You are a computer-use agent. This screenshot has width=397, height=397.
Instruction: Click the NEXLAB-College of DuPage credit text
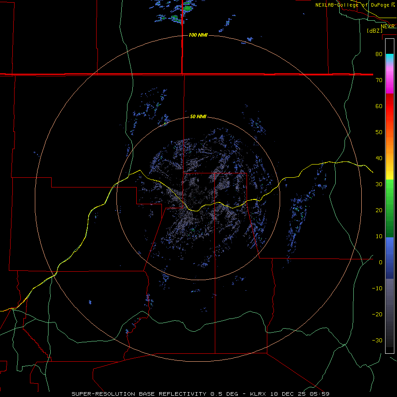[352, 5]
